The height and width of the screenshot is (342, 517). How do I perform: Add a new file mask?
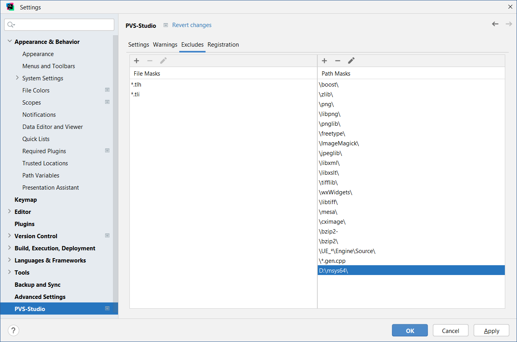click(137, 61)
